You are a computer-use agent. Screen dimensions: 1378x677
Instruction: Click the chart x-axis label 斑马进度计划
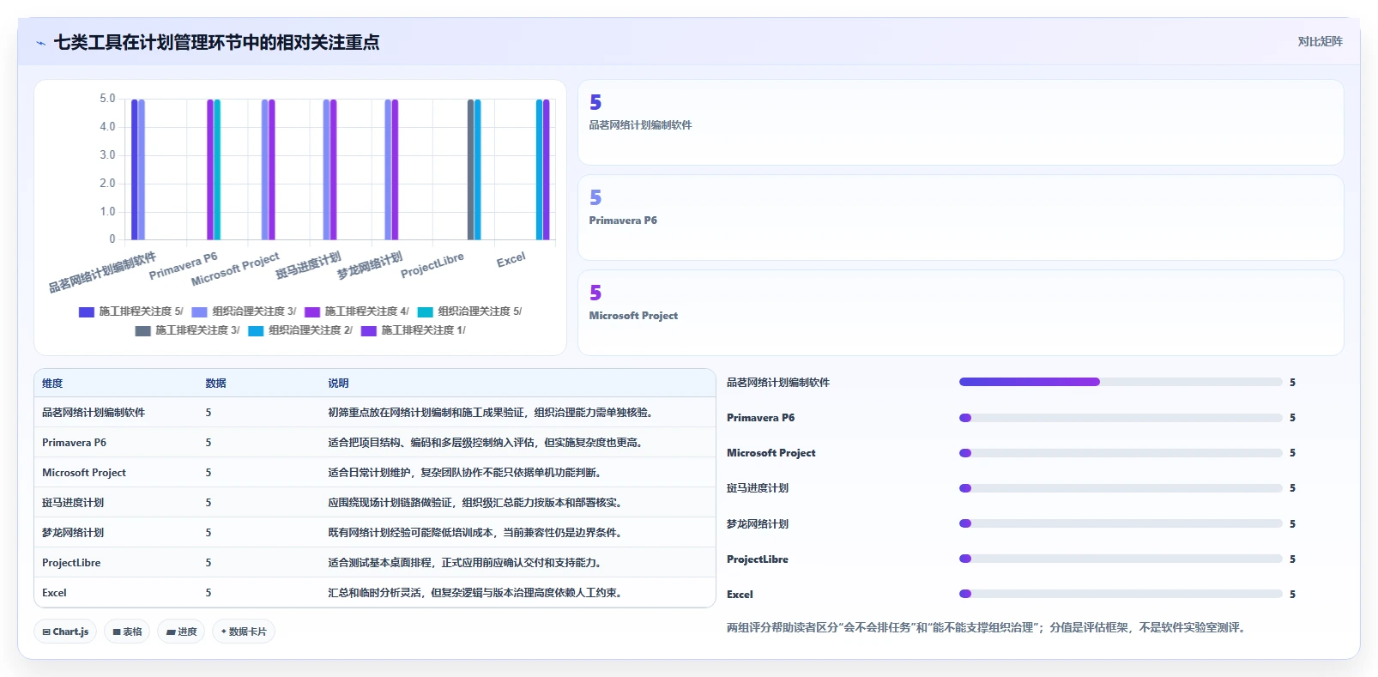pos(308,266)
